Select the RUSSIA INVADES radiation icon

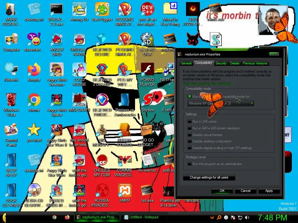[x=102, y=195]
